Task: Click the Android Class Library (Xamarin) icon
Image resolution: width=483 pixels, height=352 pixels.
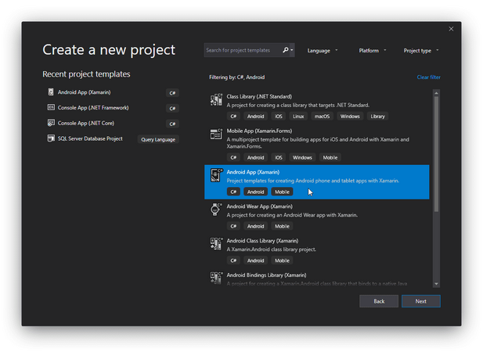Action: pos(216,244)
